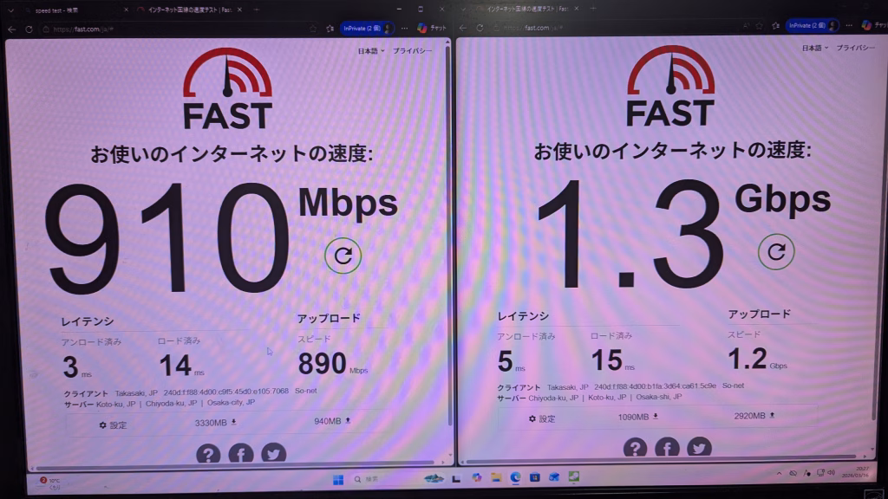The width and height of the screenshot is (888, 499).
Task: Open 設定 settings in right window
Action: 542,418
